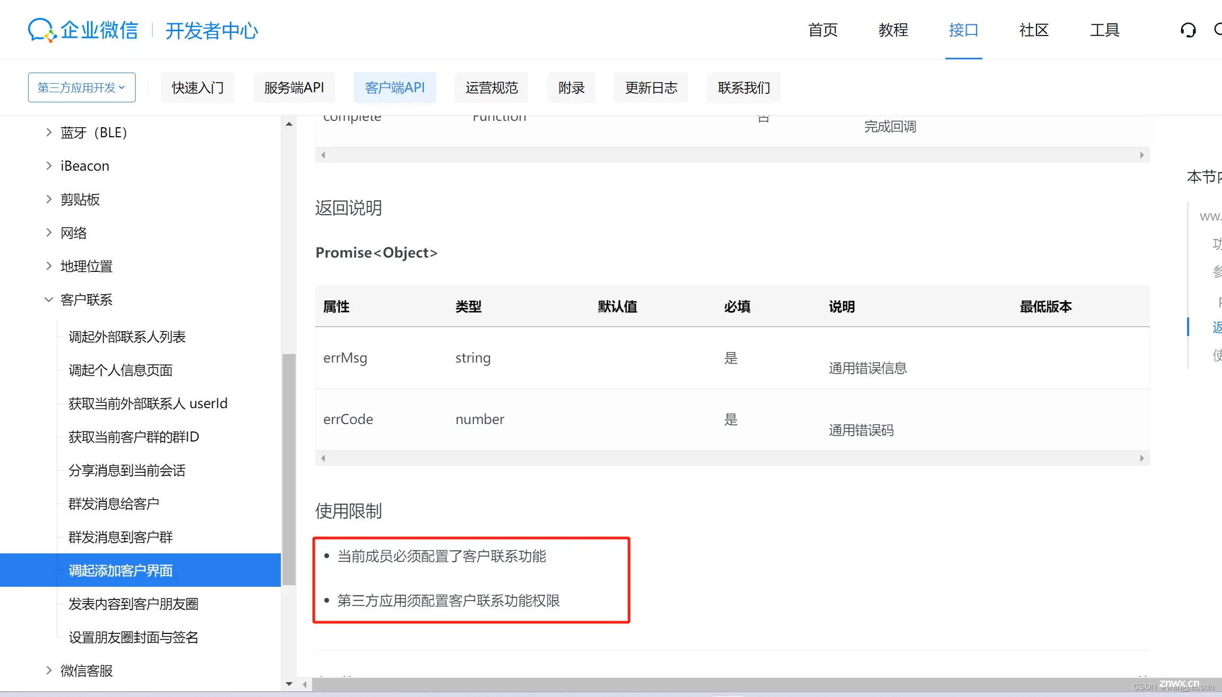
Task: Open 分享消息到当前会话 item
Action: click(127, 470)
